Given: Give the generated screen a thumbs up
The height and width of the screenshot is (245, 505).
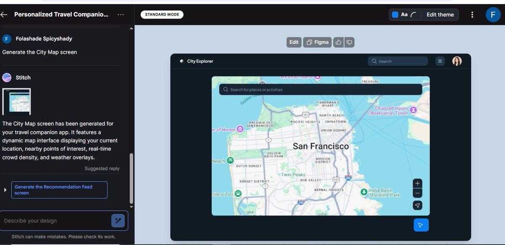Looking at the screenshot, I should (338, 42).
